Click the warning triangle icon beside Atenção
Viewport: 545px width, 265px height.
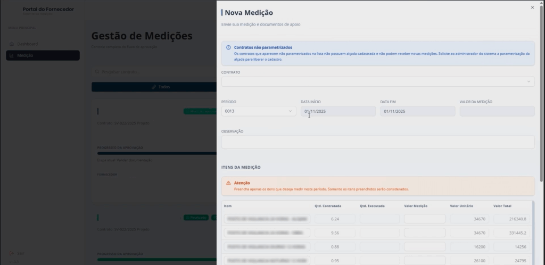point(228,183)
